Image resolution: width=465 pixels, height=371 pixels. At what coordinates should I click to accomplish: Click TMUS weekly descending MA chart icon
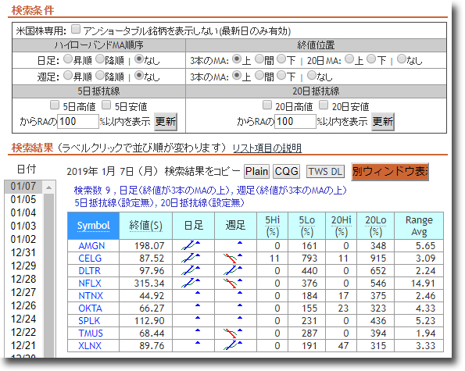tap(230, 334)
